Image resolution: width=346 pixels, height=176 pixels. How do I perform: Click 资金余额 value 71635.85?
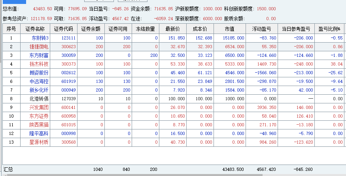(x=164, y=9)
